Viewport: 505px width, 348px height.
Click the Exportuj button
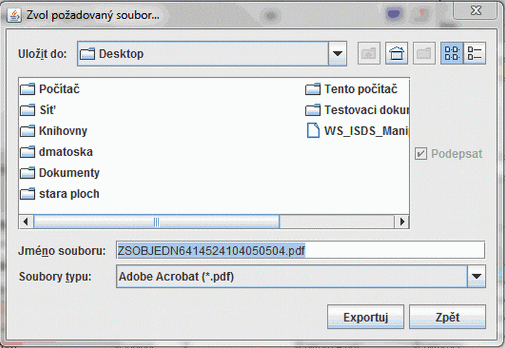(x=365, y=317)
